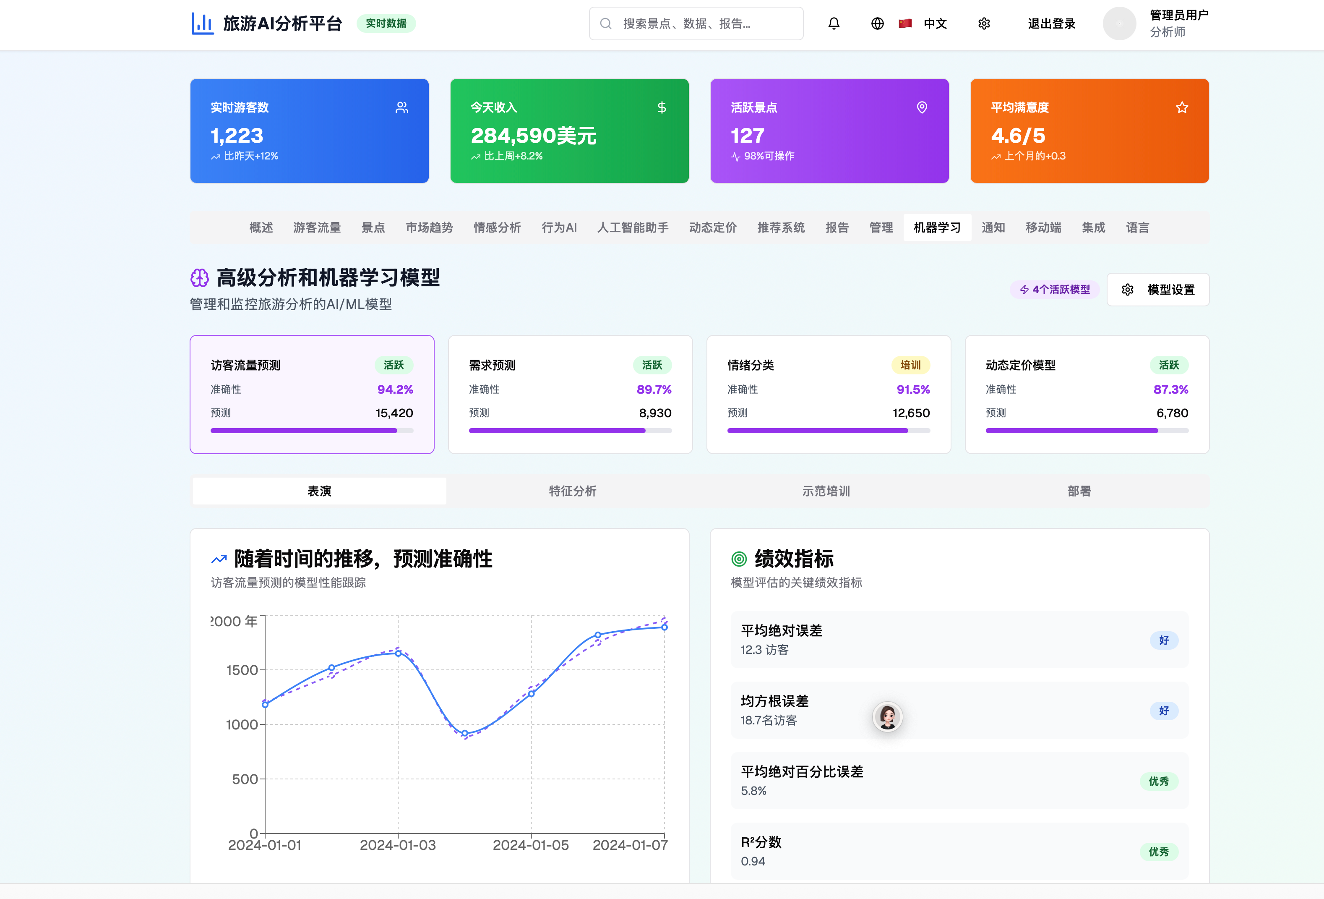Click the 模型设置 button
Screen dimensions: 1324x899
pos(1157,290)
